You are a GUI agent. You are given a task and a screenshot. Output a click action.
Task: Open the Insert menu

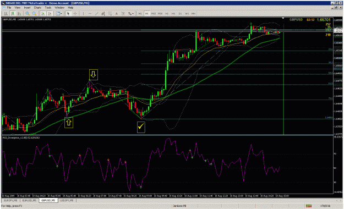[x=27, y=8]
